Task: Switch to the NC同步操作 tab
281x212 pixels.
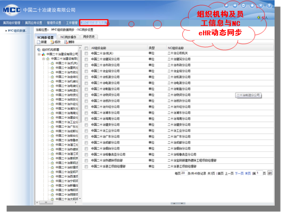Action: click(68, 37)
